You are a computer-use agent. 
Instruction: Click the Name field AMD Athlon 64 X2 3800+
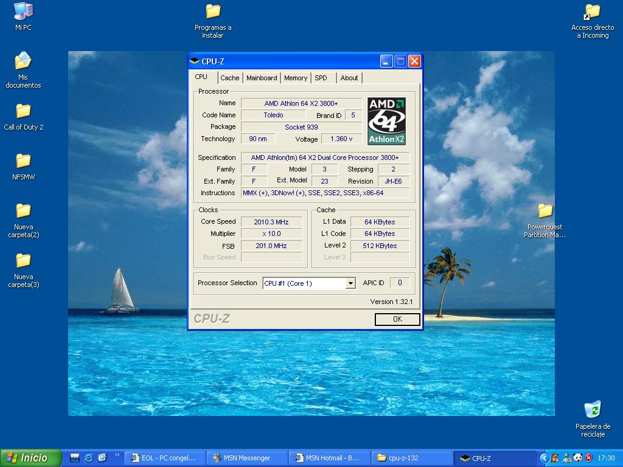pos(301,103)
